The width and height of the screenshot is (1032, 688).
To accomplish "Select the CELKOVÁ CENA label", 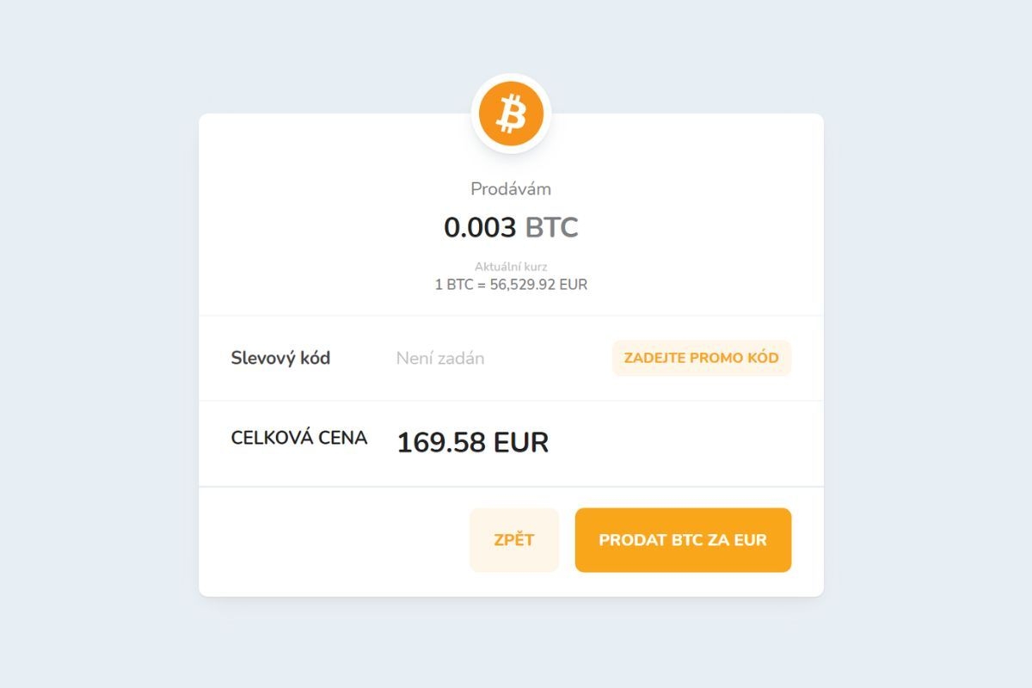I will click(299, 438).
